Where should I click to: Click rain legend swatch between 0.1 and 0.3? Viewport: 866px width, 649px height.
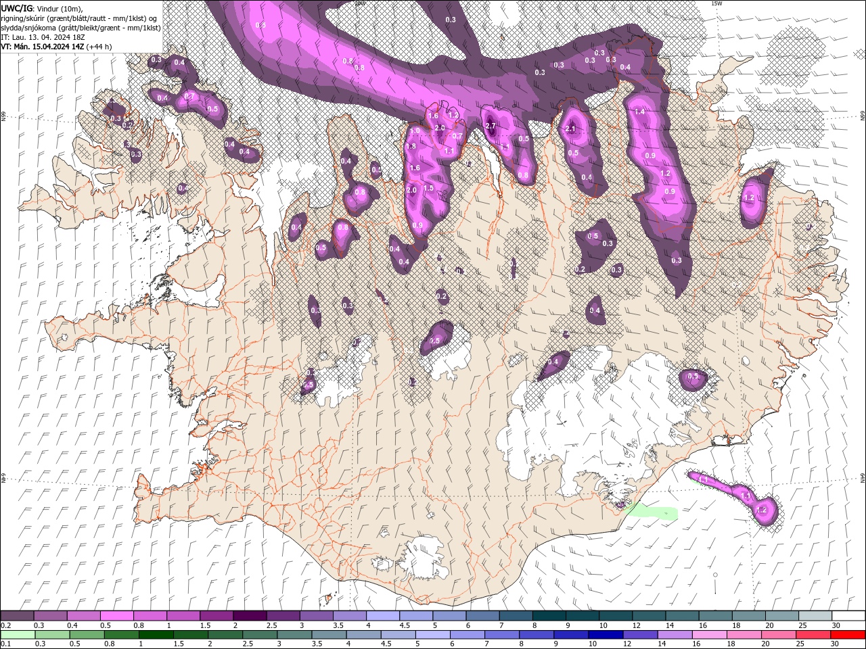point(17,635)
